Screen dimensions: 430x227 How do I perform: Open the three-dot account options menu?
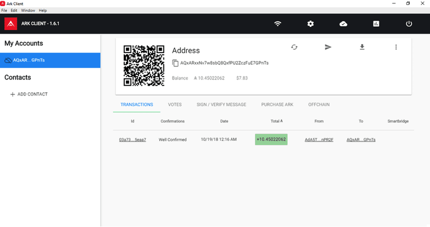(x=396, y=47)
